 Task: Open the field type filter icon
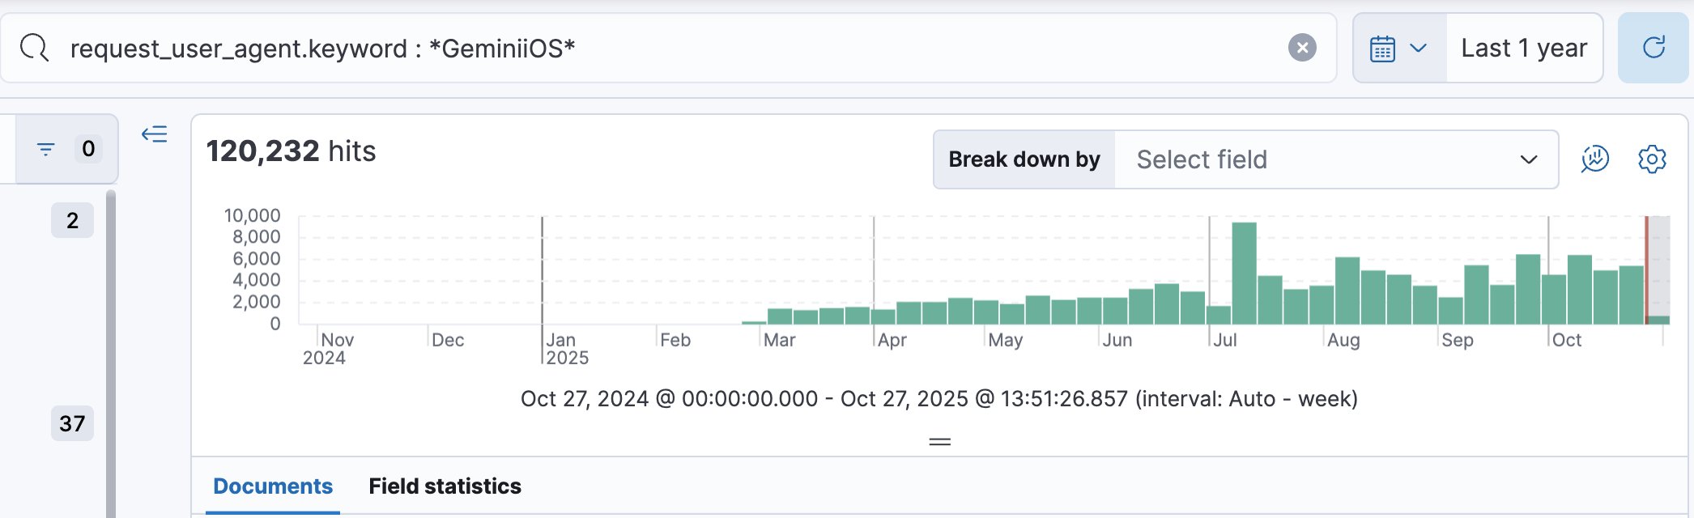(46, 150)
